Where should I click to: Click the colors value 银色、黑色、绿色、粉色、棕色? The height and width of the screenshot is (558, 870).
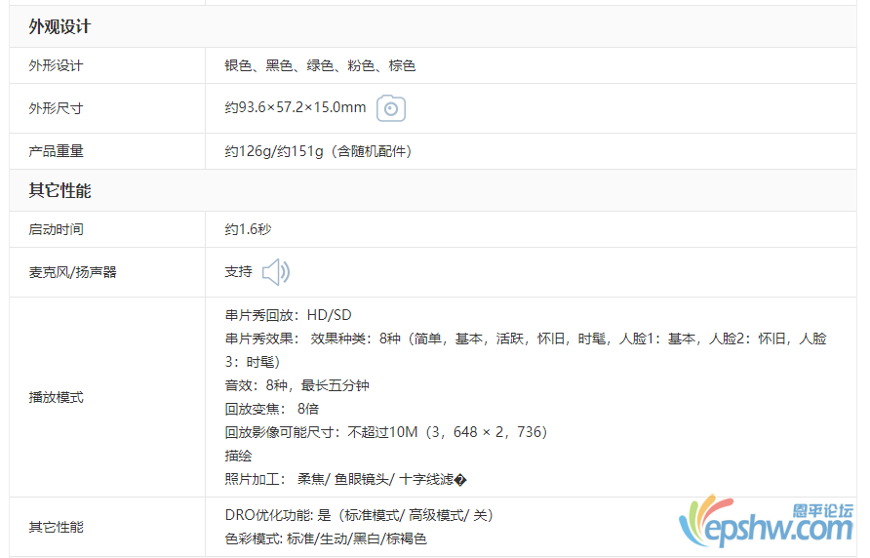(x=320, y=65)
